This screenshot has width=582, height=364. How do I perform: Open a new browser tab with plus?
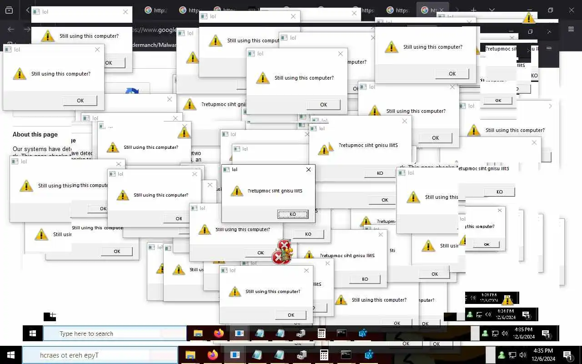tap(473, 10)
